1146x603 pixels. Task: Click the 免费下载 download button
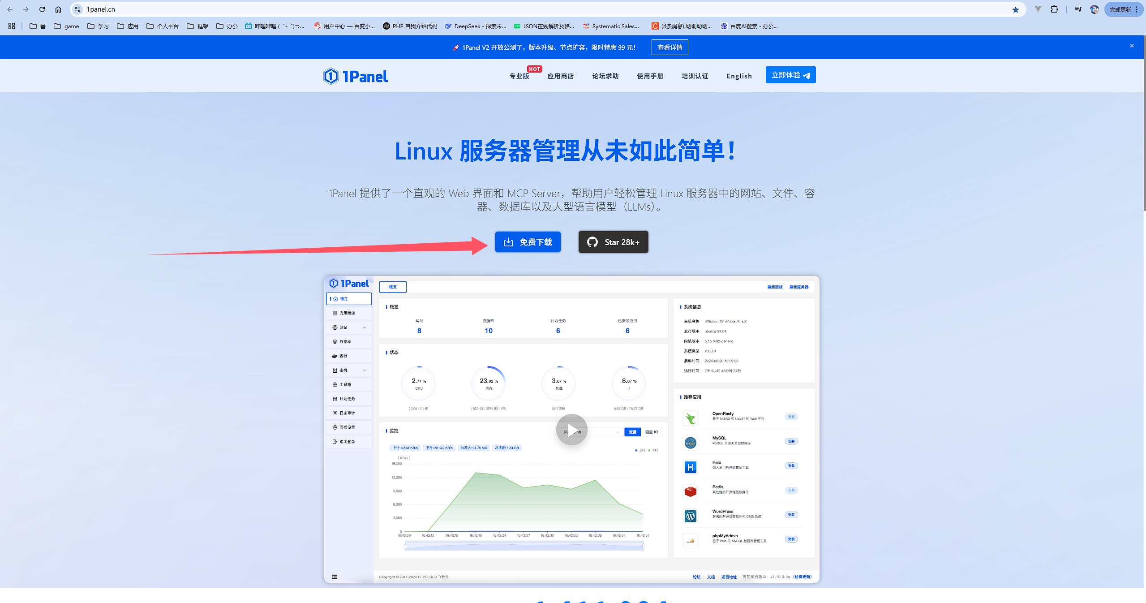(x=528, y=242)
